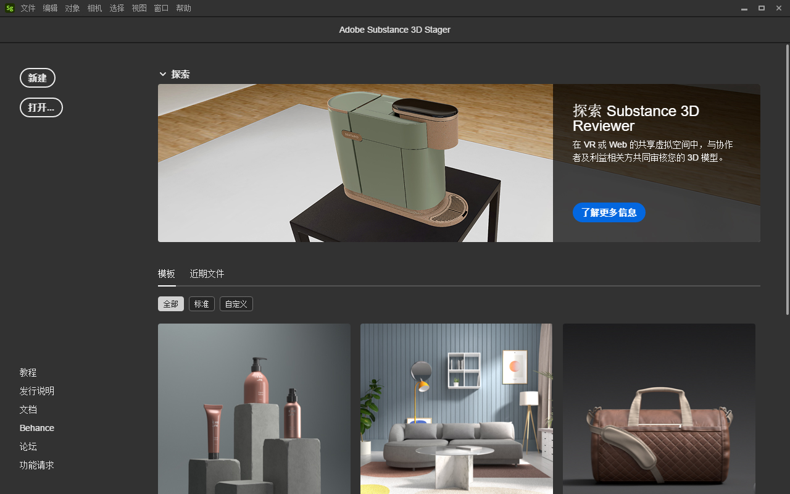
Task: Click the 新建 button to create a project
Action: 38,77
